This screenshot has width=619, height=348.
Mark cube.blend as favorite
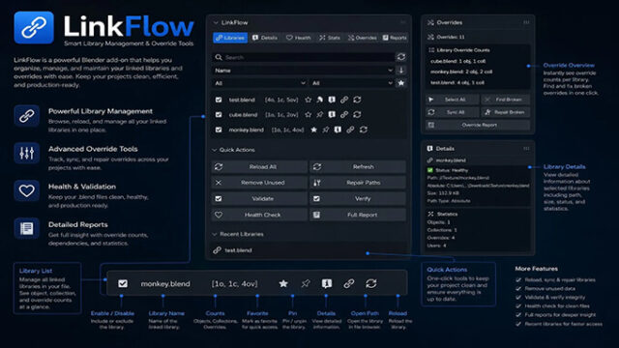click(308, 115)
